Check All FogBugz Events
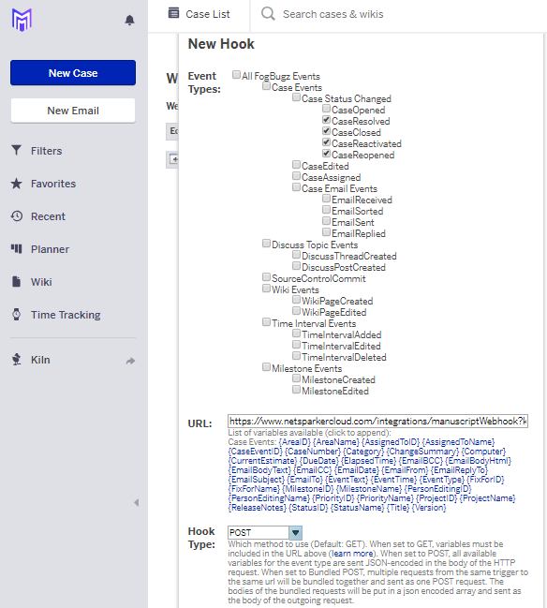 pyautogui.click(x=236, y=74)
